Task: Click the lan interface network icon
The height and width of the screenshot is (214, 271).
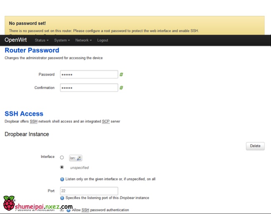Action: pyautogui.click(x=79, y=158)
